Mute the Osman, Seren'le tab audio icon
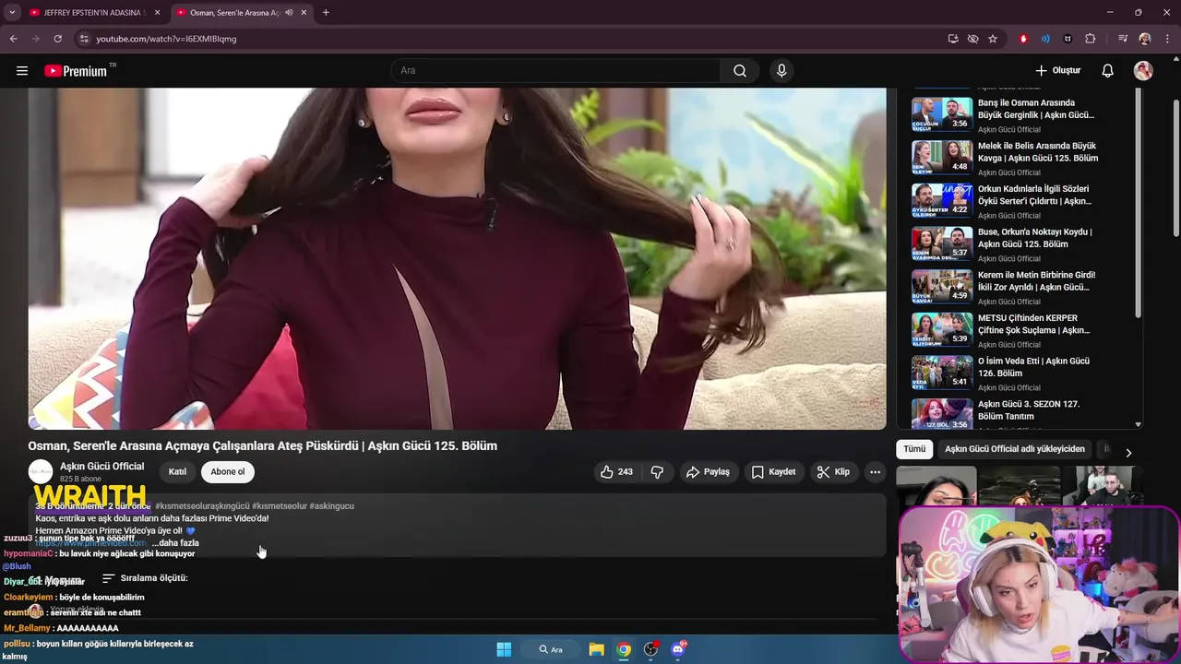This screenshot has height=664, width=1181. click(x=289, y=13)
